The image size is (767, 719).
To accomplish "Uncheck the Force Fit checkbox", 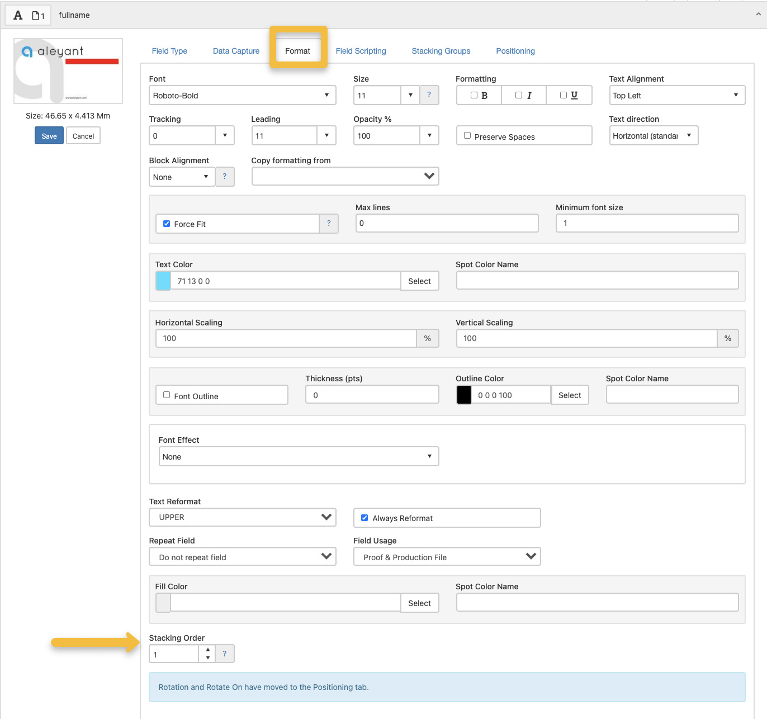I will click(x=167, y=224).
